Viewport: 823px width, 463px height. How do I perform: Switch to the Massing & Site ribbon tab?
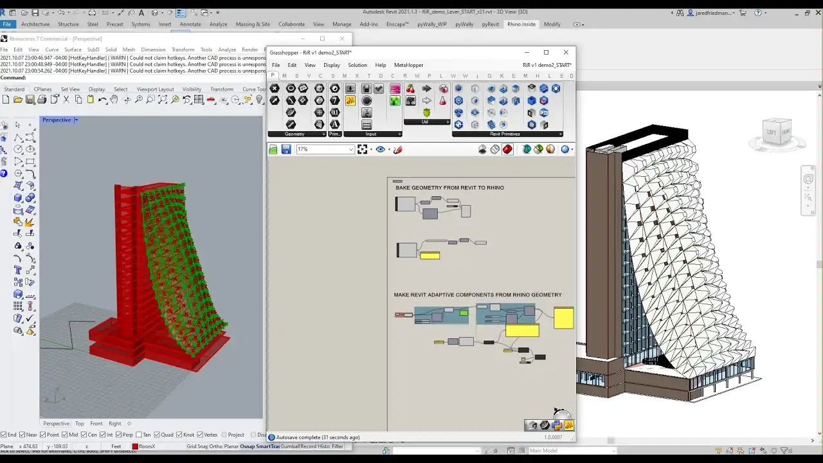coord(253,24)
